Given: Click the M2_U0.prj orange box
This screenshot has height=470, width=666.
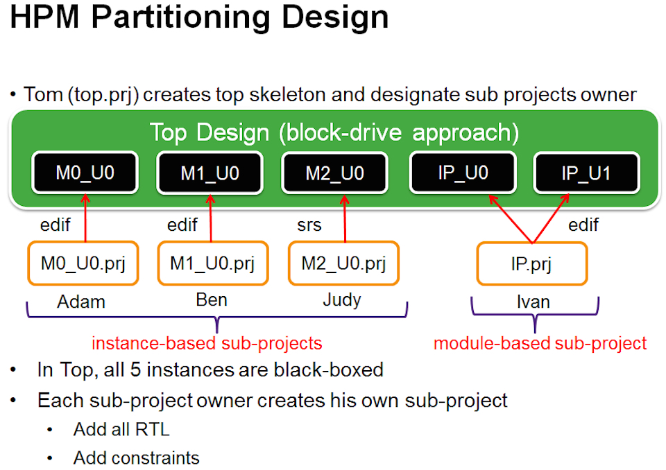Looking at the screenshot, I should coord(343,263).
